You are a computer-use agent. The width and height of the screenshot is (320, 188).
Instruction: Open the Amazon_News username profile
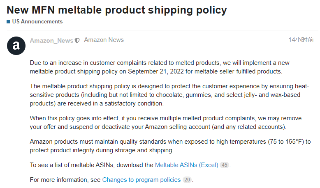coord(51,41)
